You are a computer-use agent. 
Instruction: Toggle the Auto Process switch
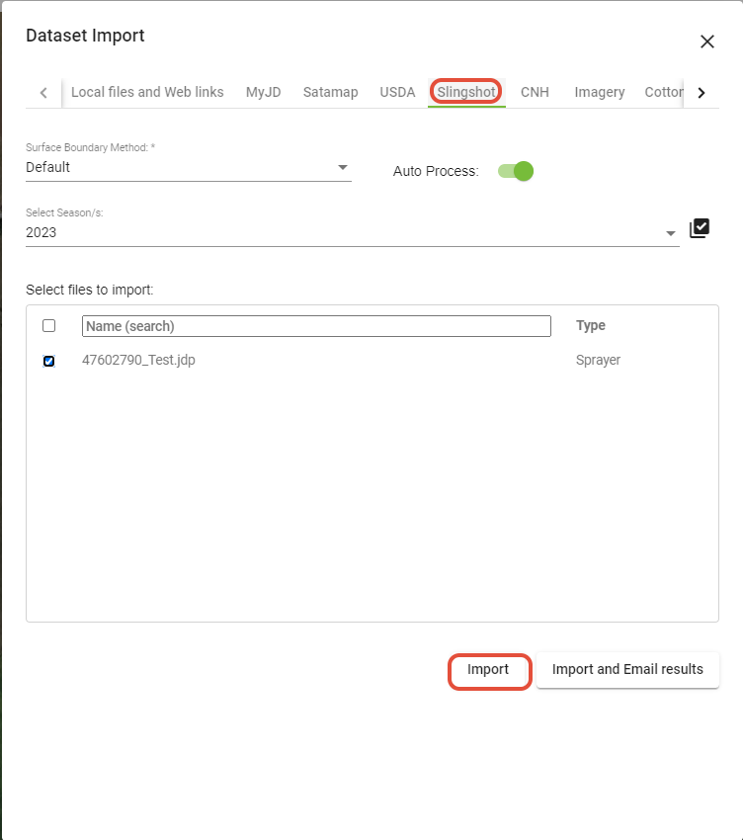[516, 171]
